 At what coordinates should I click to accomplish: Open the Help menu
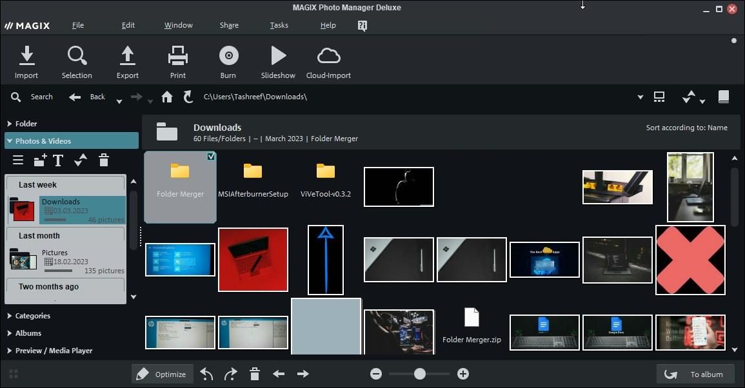328,25
